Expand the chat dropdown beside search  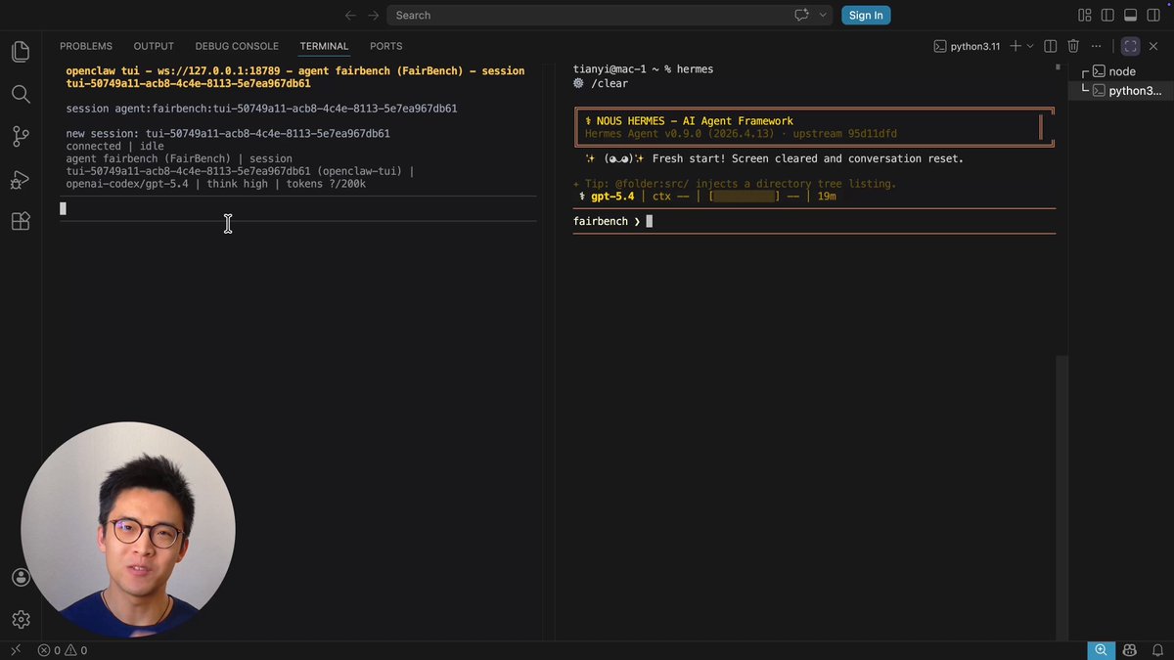pyautogui.click(x=823, y=15)
